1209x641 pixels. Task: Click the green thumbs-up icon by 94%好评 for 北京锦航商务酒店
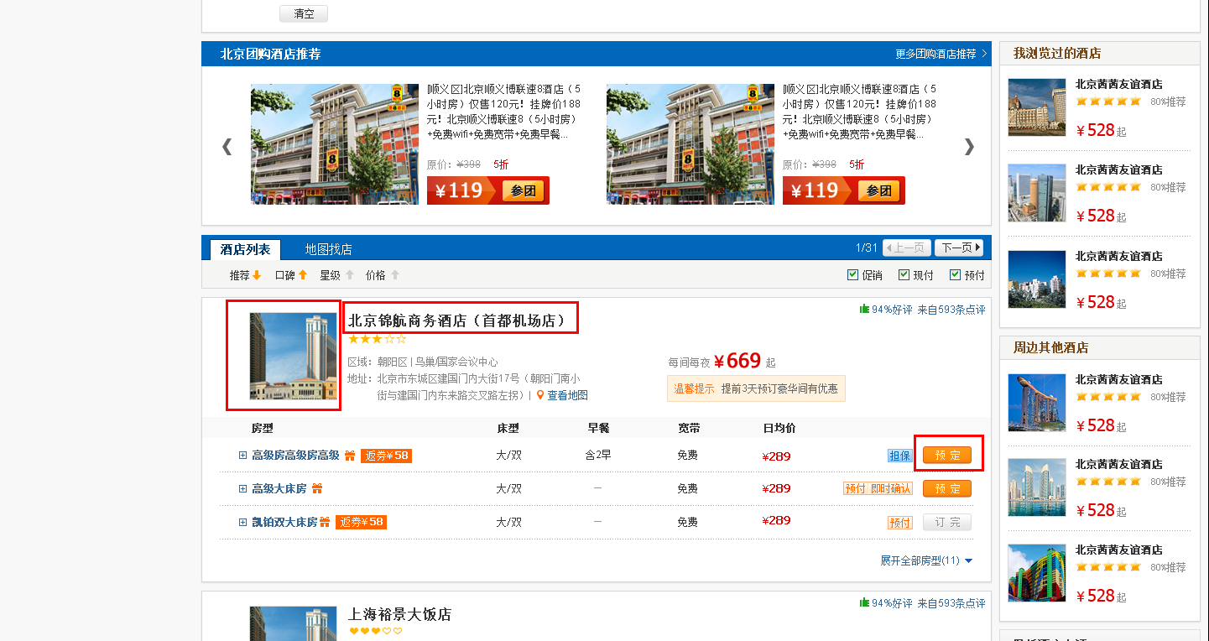point(864,310)
